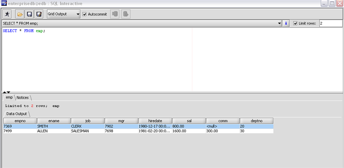This screenshot has height=168, width=344.
Task: Select the deptno 20 cell
Action: click(257, 126)
